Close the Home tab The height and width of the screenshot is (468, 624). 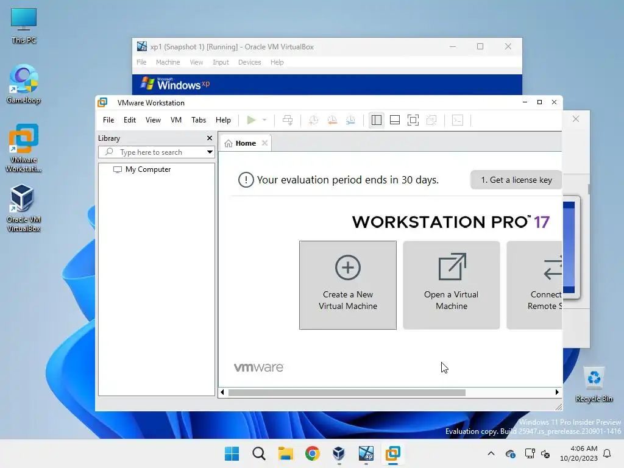pyautogui.click(x=264, y=143)
